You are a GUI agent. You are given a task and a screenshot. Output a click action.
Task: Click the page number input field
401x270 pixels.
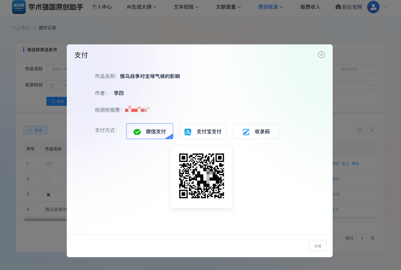coord(362,239)
